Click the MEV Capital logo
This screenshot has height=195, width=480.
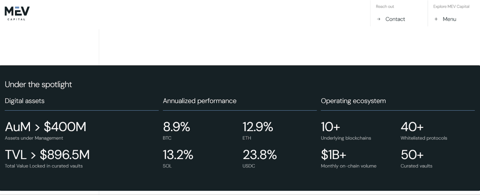[x=17, y=13]
